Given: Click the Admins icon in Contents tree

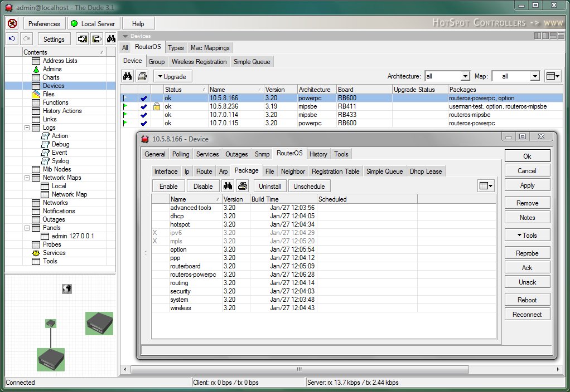Looking at the screenshot, I should (x=36, y=70).
